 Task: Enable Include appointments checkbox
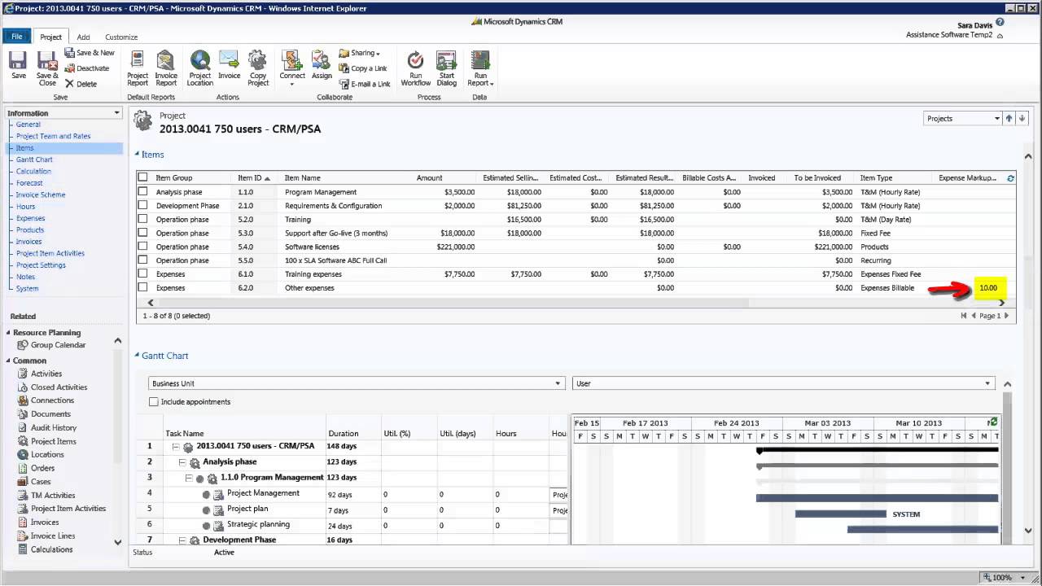coord(154,402)
